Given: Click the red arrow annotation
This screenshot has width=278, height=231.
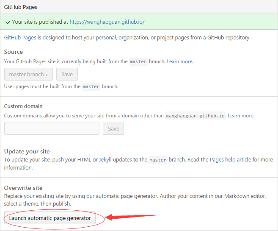Looking at the screenshot, I should tap(132, 217).
